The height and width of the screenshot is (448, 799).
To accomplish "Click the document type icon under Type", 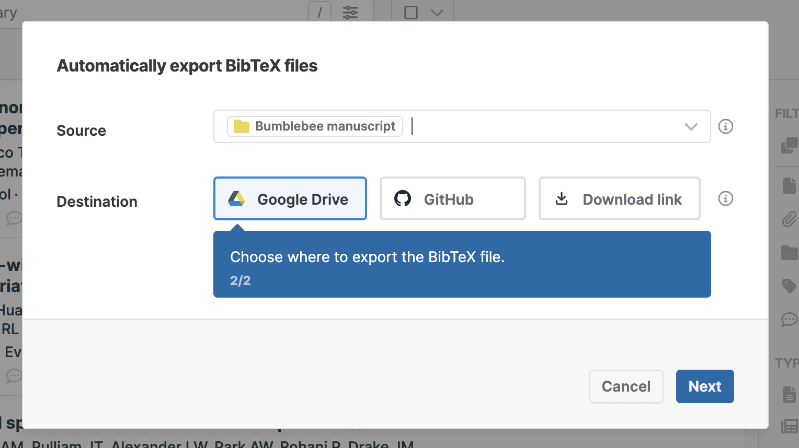I will pos(789,395).
